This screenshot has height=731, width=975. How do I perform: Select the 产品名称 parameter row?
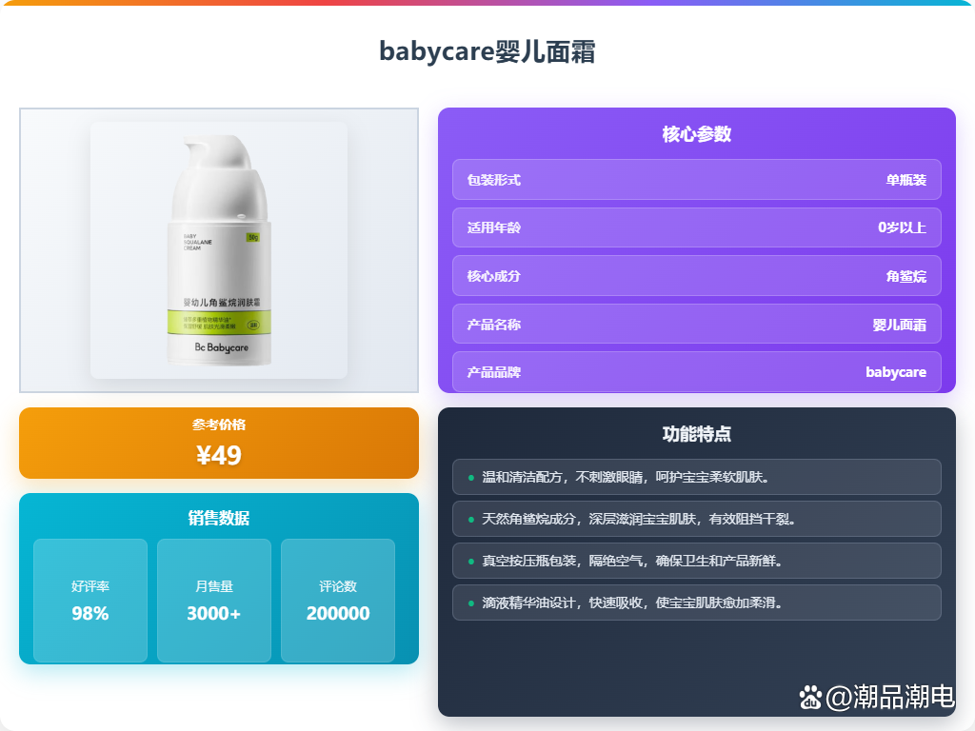tap(696, 324)
